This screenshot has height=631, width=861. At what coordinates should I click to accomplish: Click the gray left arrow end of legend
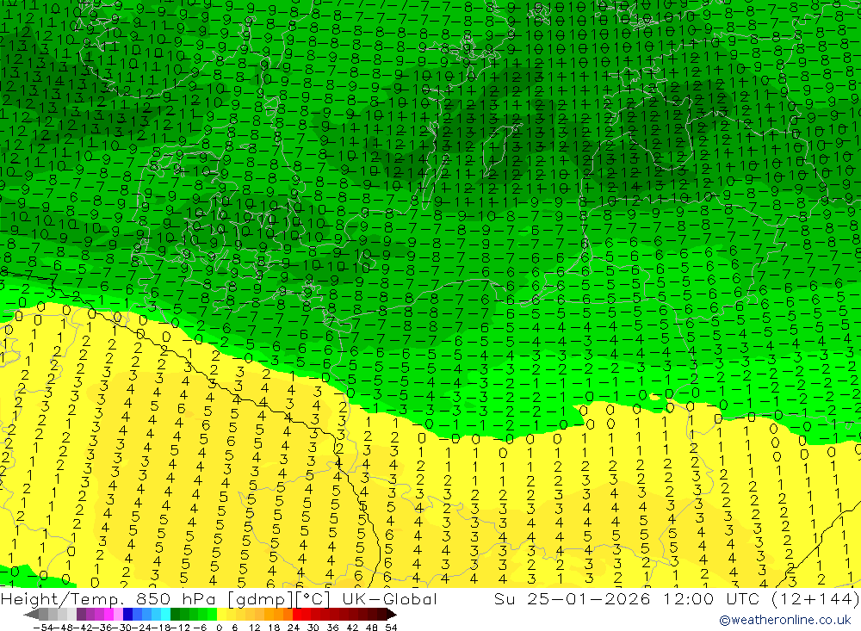click(31, 615)
